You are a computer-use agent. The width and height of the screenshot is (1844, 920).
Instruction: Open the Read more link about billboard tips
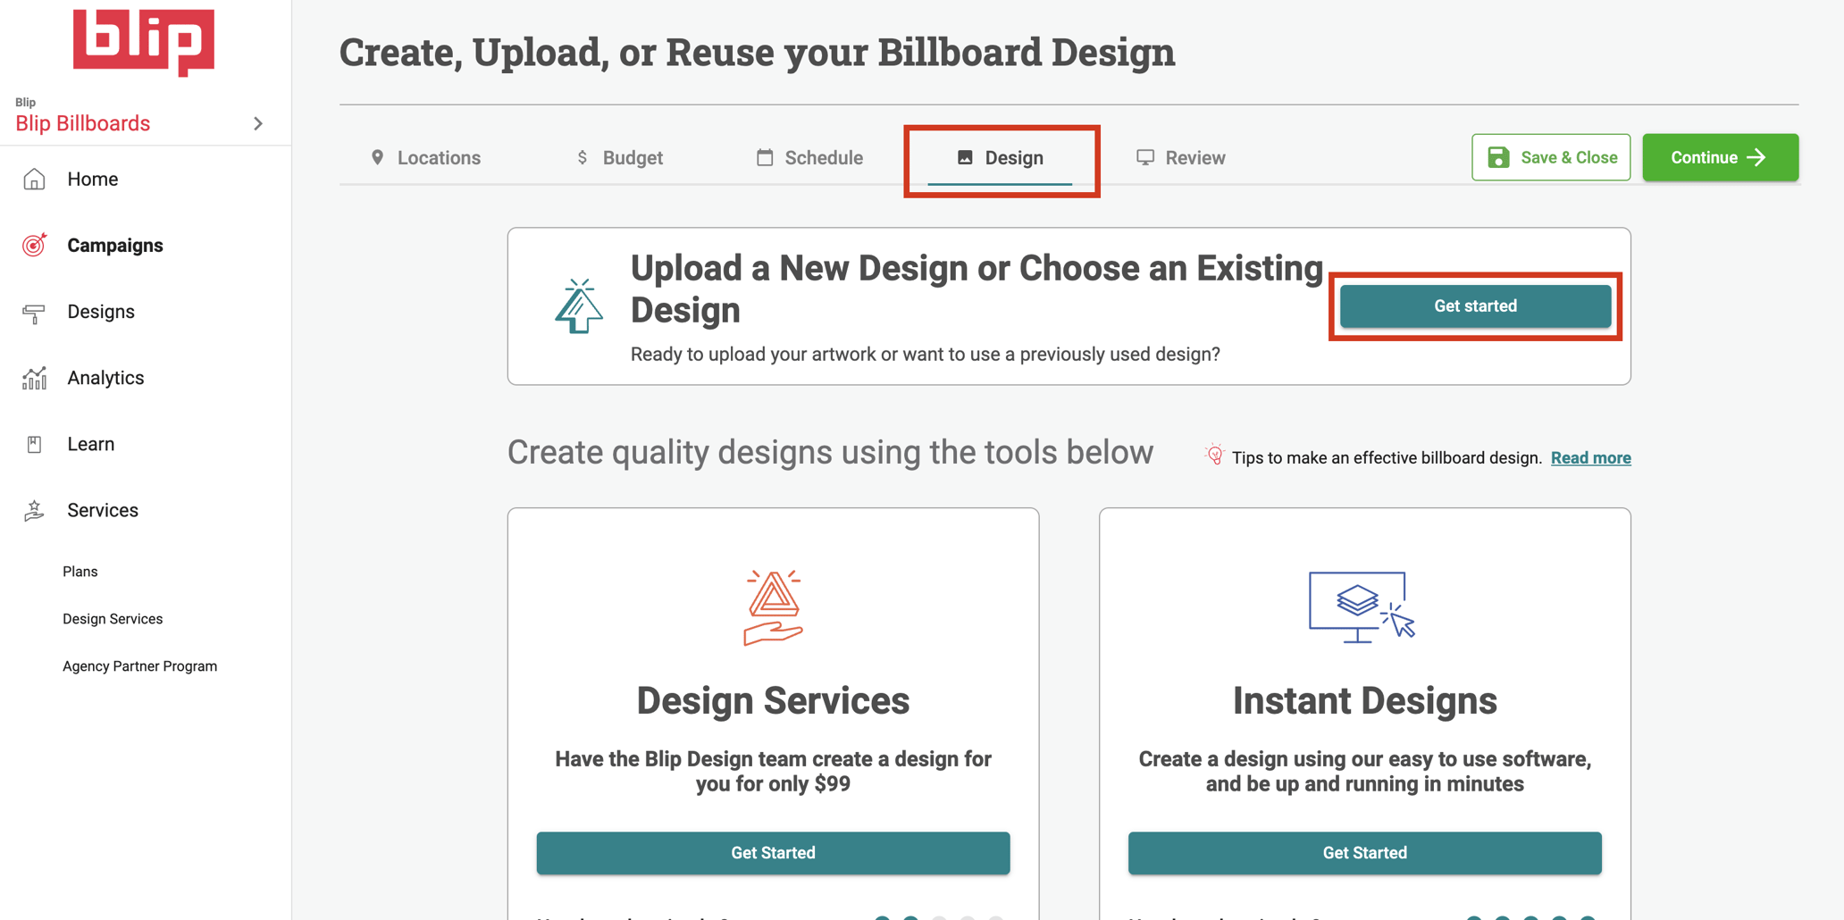pyautogui.click(x=1590, y=457)
